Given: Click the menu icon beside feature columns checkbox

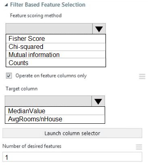Looking at the screenshot, I should coord(142,76).
